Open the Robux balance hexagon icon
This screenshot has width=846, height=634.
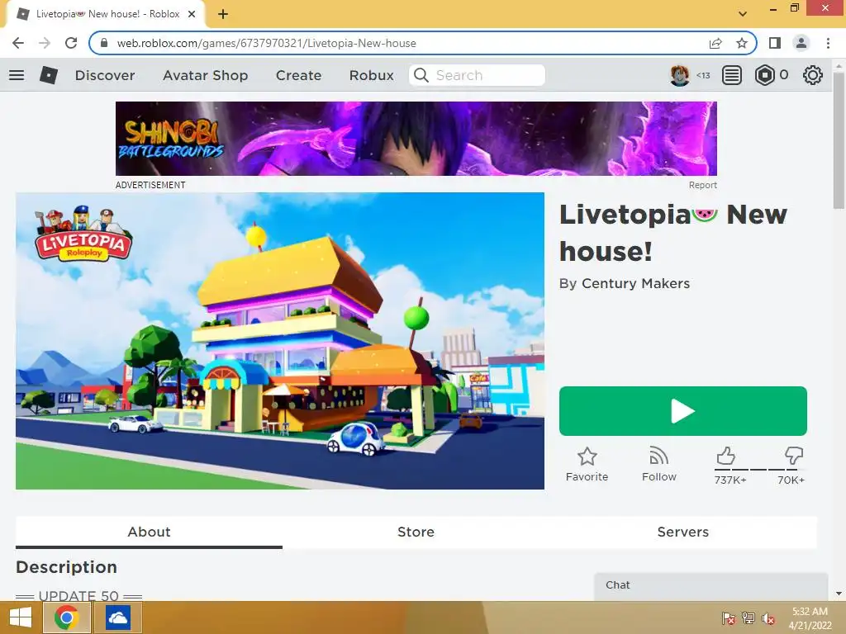[x=765, y=75]
